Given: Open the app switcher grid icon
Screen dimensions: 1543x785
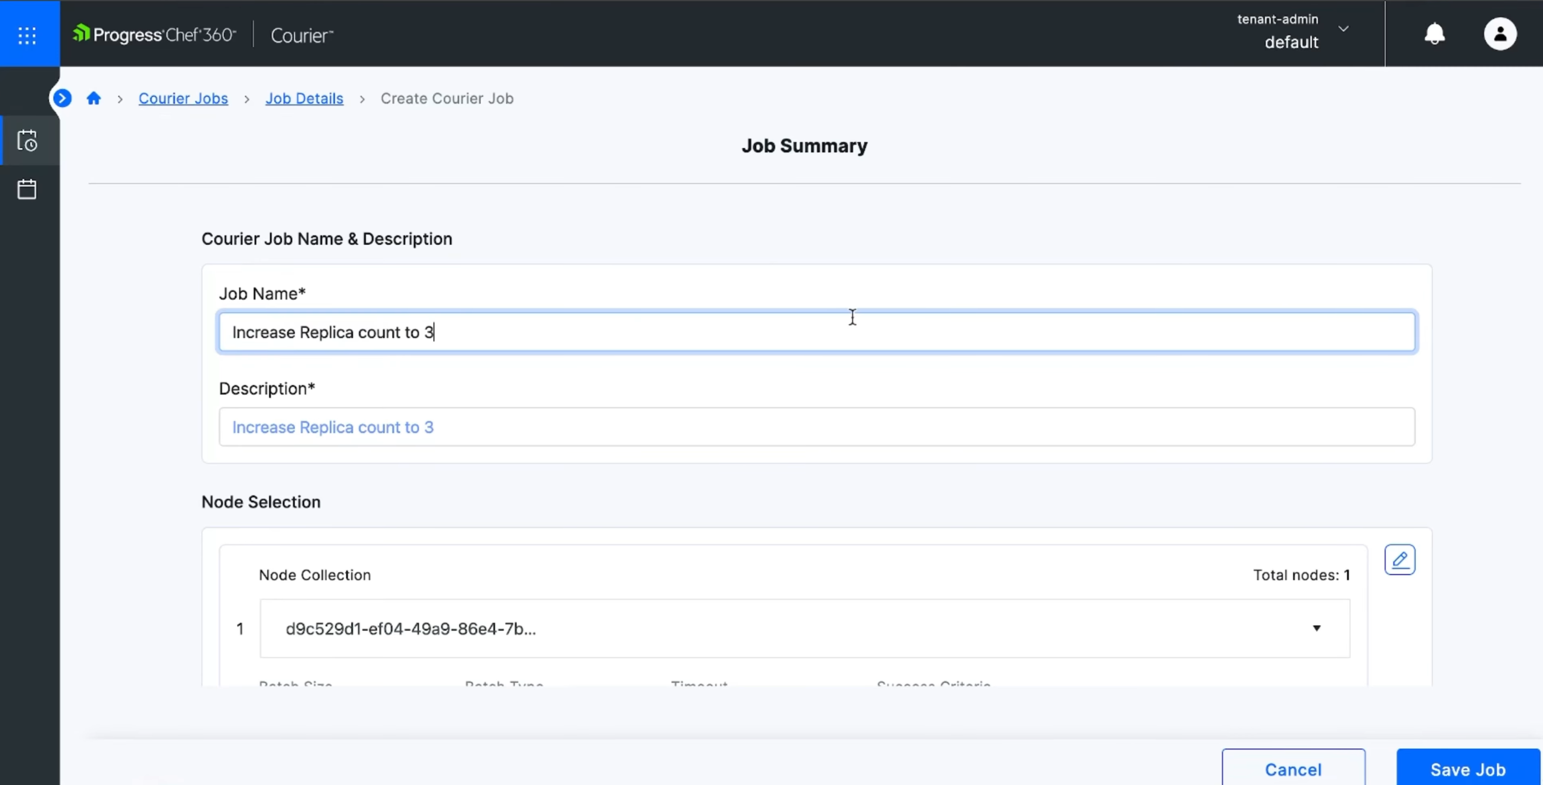Looking at the screenshot, I should (x=27, y=35).
